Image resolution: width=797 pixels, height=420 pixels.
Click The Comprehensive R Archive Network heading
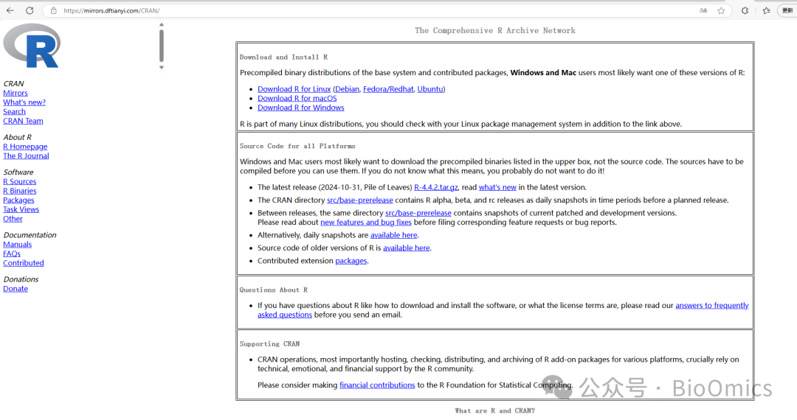tap(495, 30)
